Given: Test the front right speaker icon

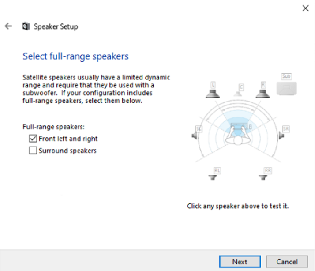Looking at the screenshot, I should (262, 94).
